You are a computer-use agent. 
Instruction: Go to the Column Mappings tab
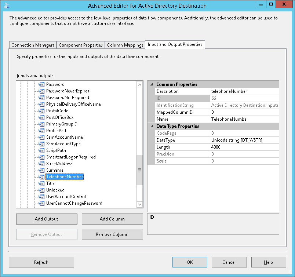point(125,45)
